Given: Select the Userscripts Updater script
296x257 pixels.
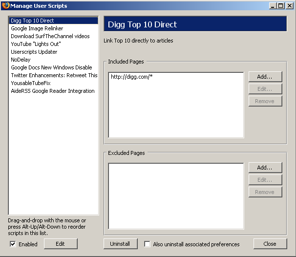Looking at the screenshot, I should [x=53, y=52].
